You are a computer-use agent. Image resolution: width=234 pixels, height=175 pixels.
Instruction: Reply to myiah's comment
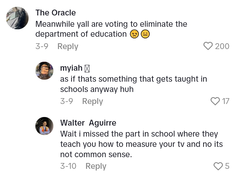pyautogui.click(x=93, y=101)
